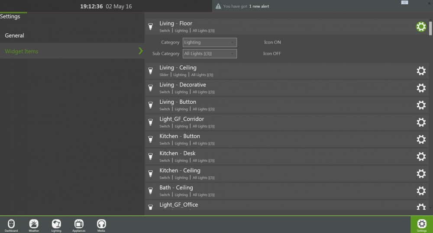Click the green chevron next to Widget Items
The width and height of the screenshot is (433, 233).
(x=140, y=51)
